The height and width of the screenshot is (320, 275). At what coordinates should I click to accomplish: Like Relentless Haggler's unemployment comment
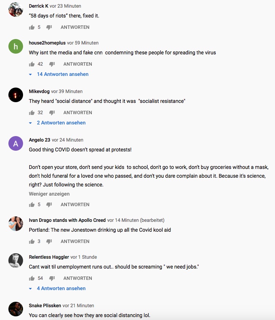click(x=32, y=278)
